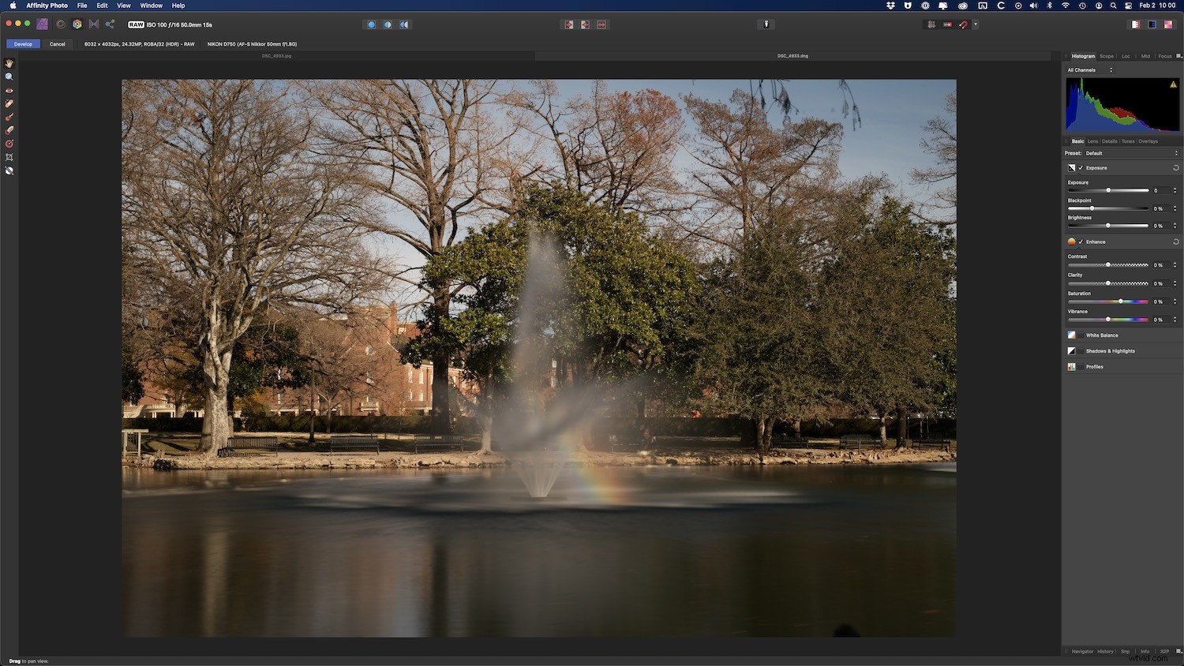Open the Window menu

click(151, 6)
